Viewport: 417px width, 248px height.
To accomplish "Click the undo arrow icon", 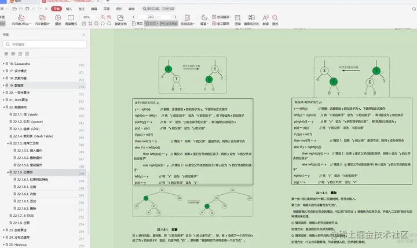I will pyautogui.click(x=33, y=9).
